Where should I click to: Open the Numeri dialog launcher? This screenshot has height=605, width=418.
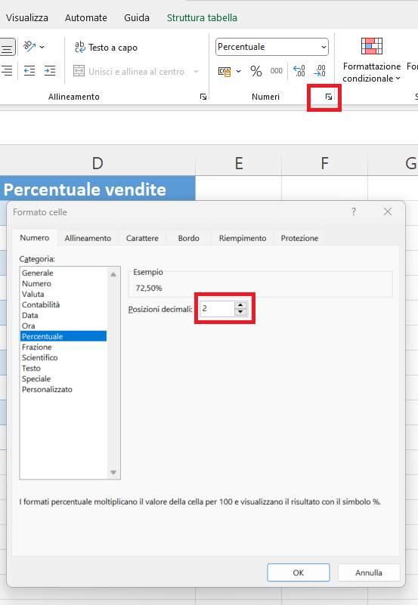point(329,97)
